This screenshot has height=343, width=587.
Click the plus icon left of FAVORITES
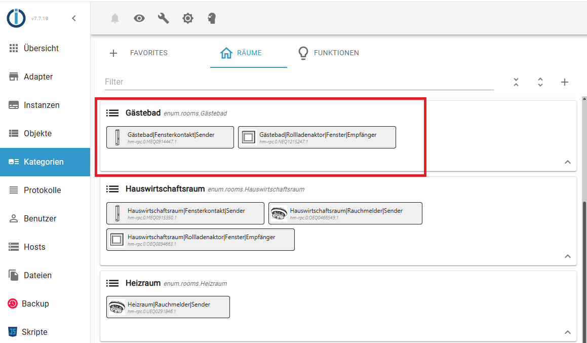click(113, 53)
